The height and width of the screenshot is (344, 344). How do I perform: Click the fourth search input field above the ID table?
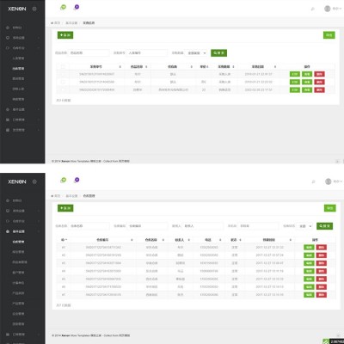258,226
